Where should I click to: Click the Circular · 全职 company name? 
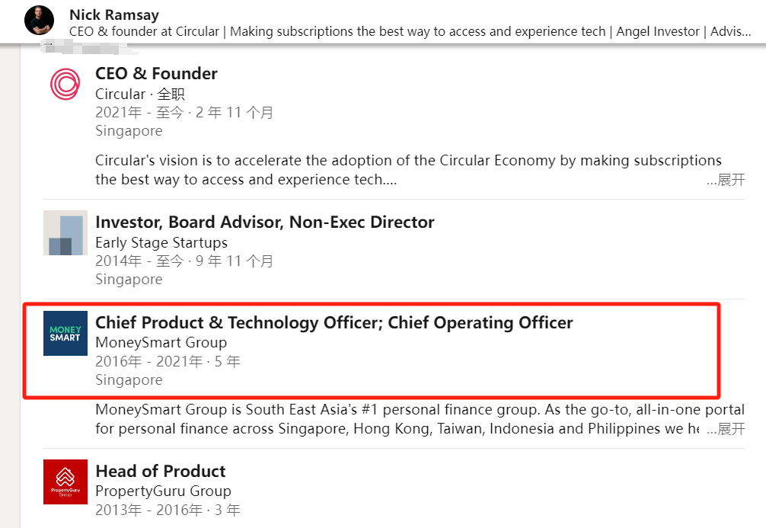[140, 94]
